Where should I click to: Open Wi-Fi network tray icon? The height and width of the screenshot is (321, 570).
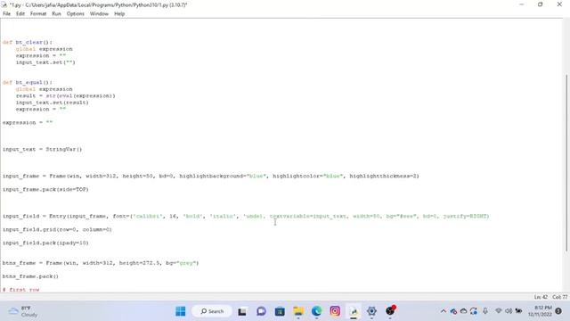[499, 311]
